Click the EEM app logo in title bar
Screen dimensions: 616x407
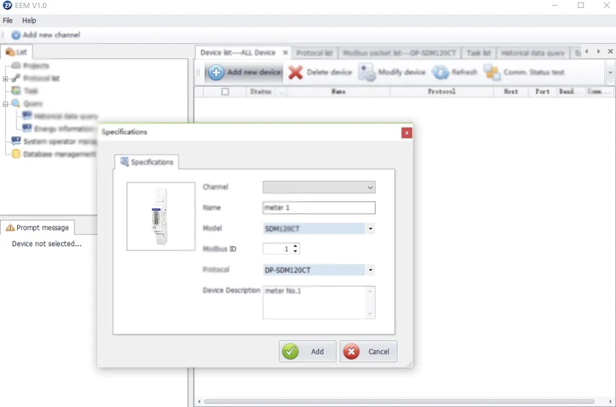[x=7, y=6]
